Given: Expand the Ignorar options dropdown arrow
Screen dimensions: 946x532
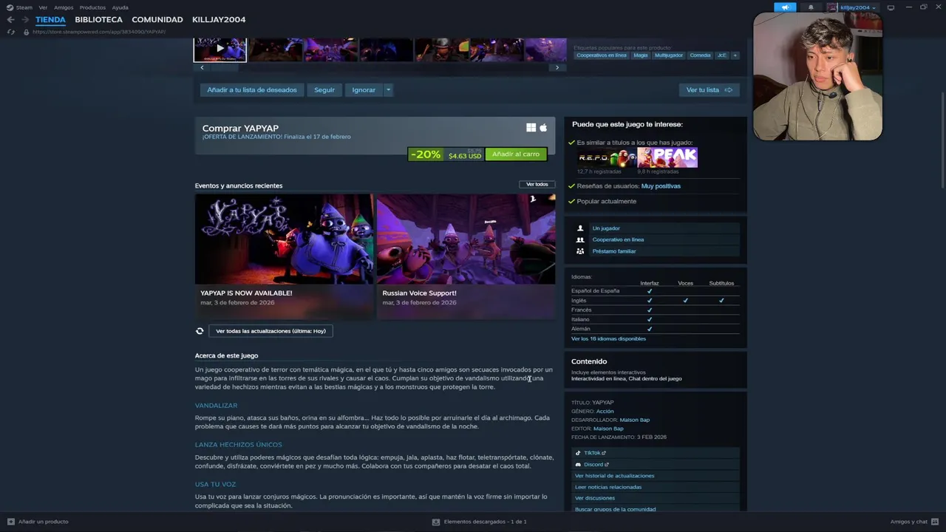Looking at the screenshot, I should [x=388, y=90].
